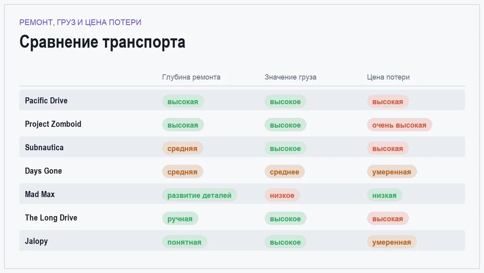Click the 'ручная' repair depth badge
The width and height of the screenshot is (484, 273).
coord(180,218)
